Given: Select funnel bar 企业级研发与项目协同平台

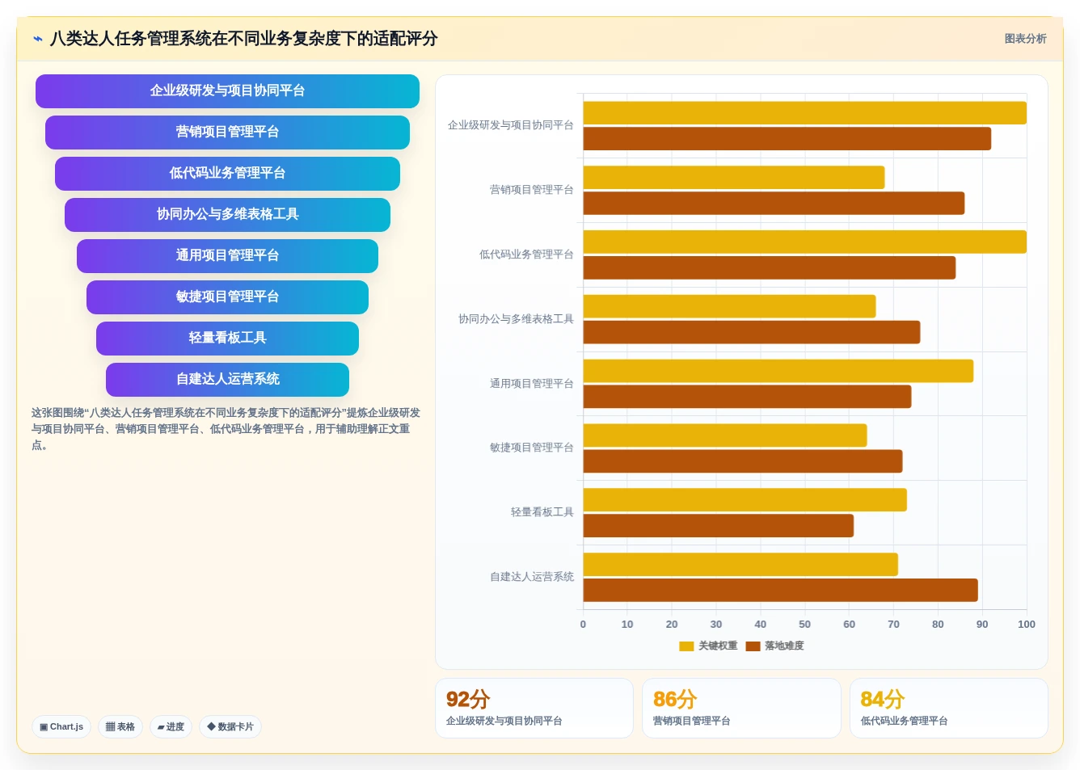Looking at the screenshot, I should pyautogui.click(x=227, y=91).
